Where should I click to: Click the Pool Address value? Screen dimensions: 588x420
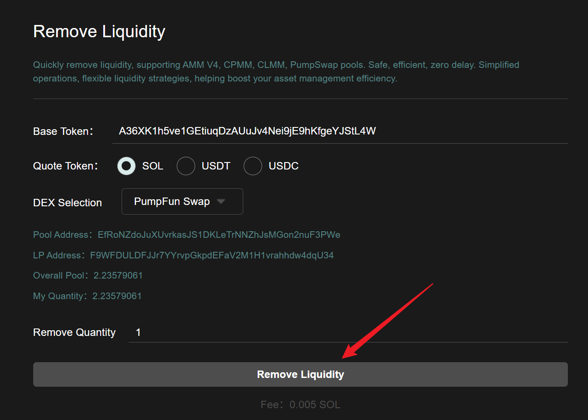tap(219, 235)
